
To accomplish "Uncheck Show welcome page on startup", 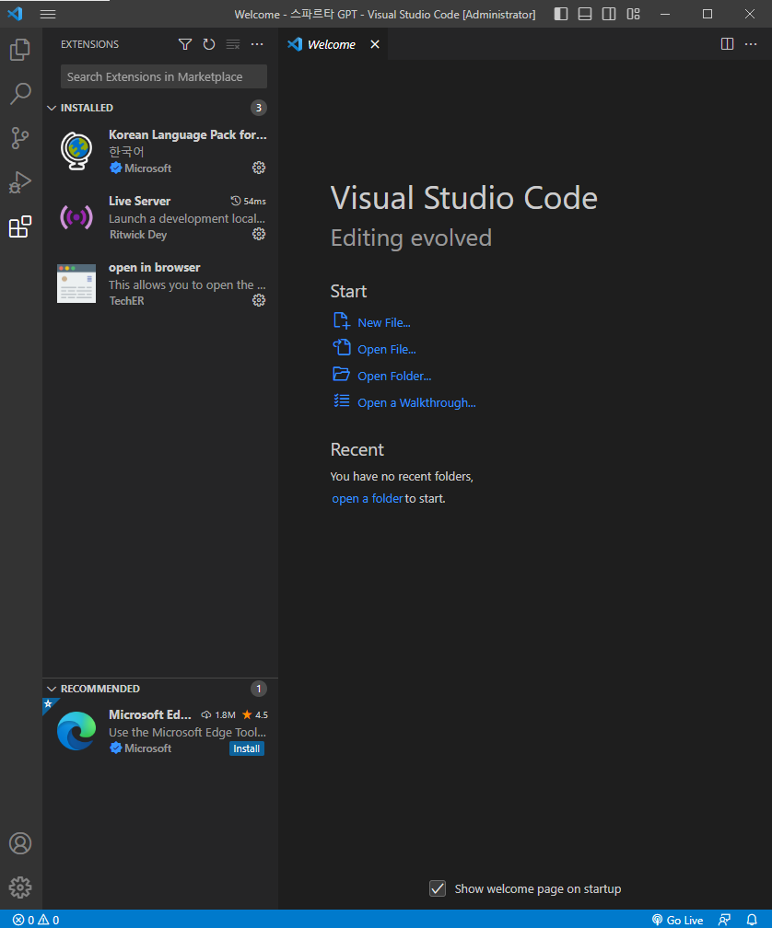I will [438, 888].
